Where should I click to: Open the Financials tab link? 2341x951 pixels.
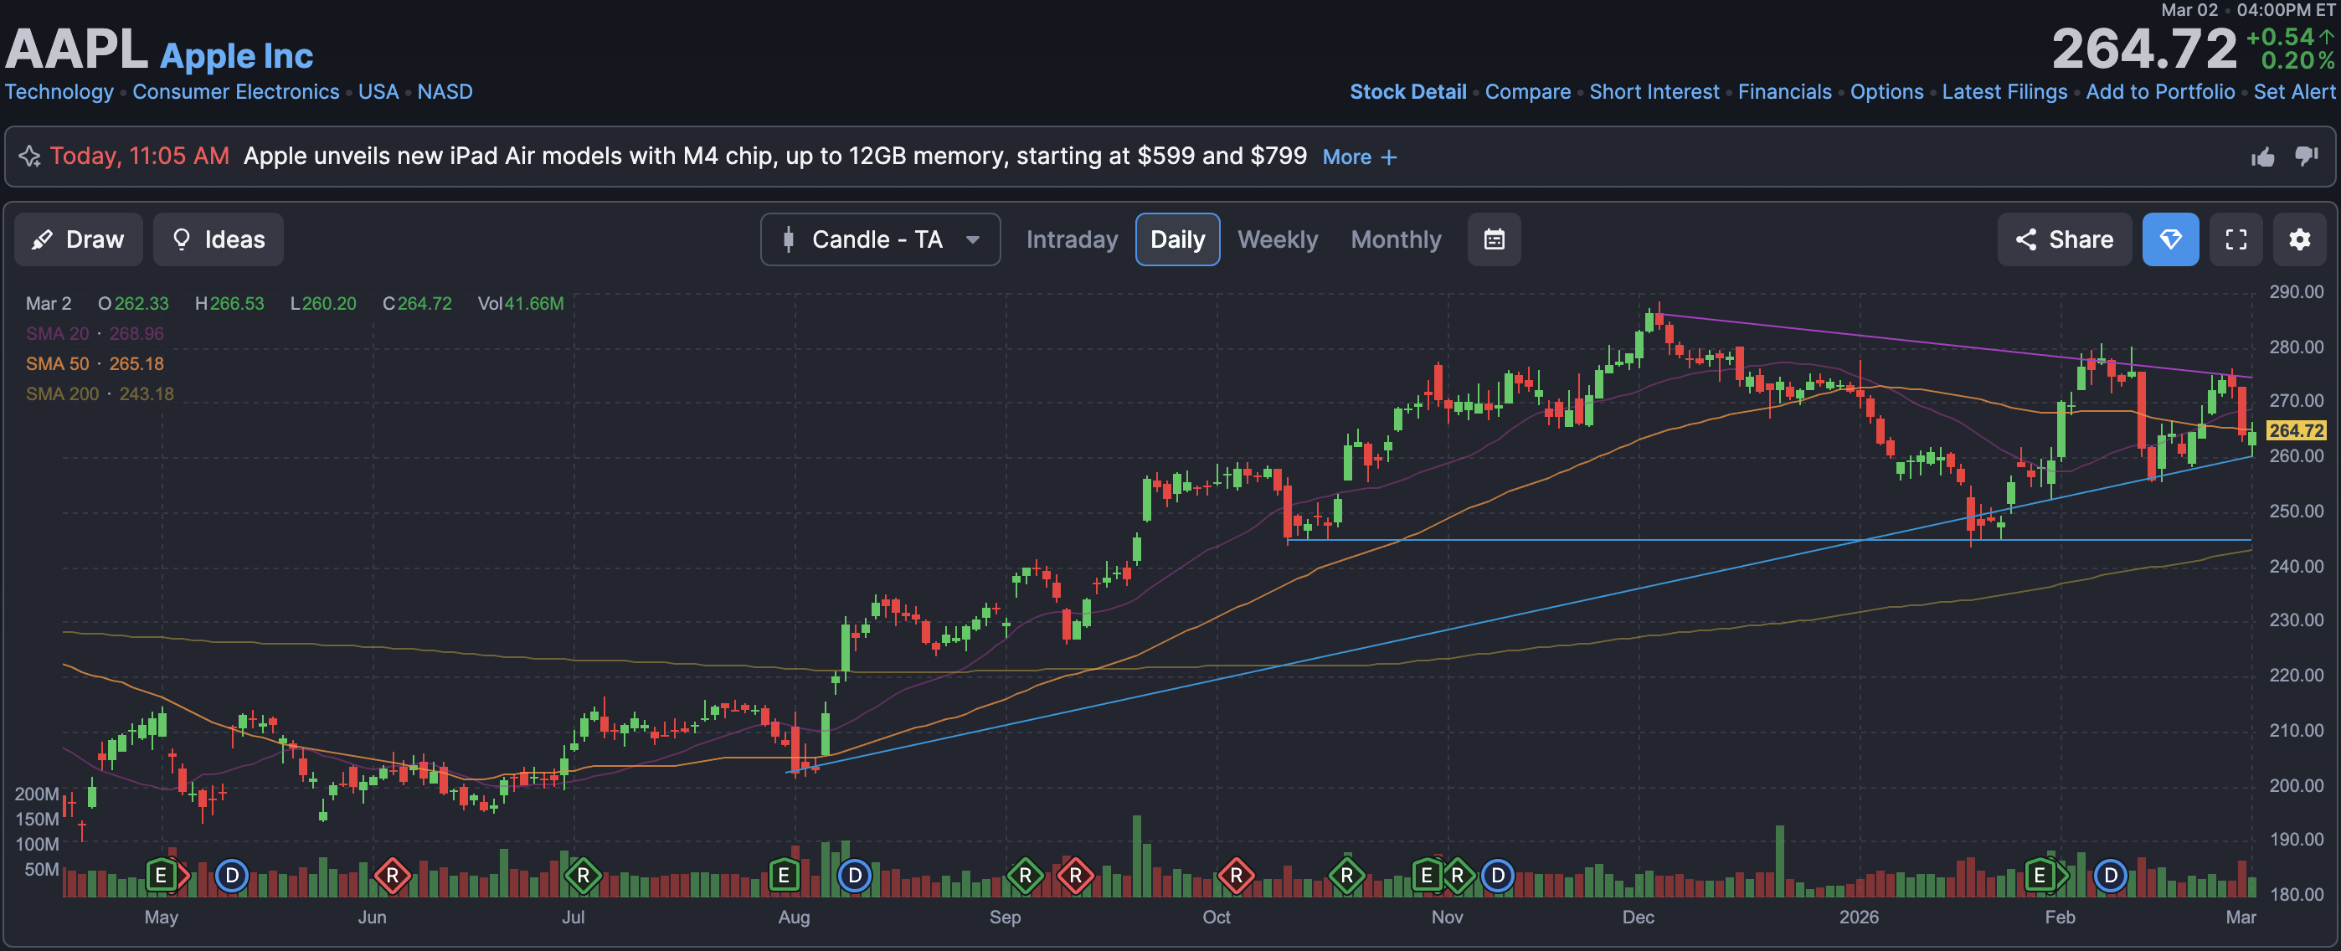point(1784,92)
